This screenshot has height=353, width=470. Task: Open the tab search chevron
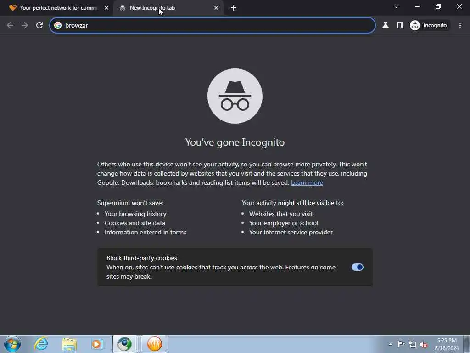(x=396, y=6)
